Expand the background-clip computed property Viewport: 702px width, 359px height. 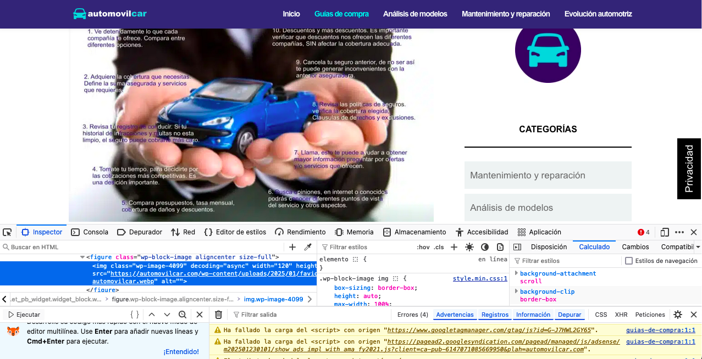[x=516, y=291]
